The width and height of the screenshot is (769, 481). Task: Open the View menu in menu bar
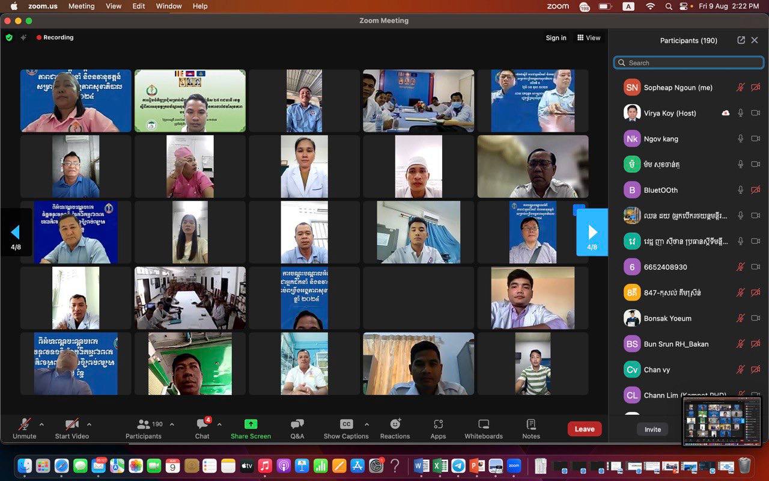tap(114, 6)
